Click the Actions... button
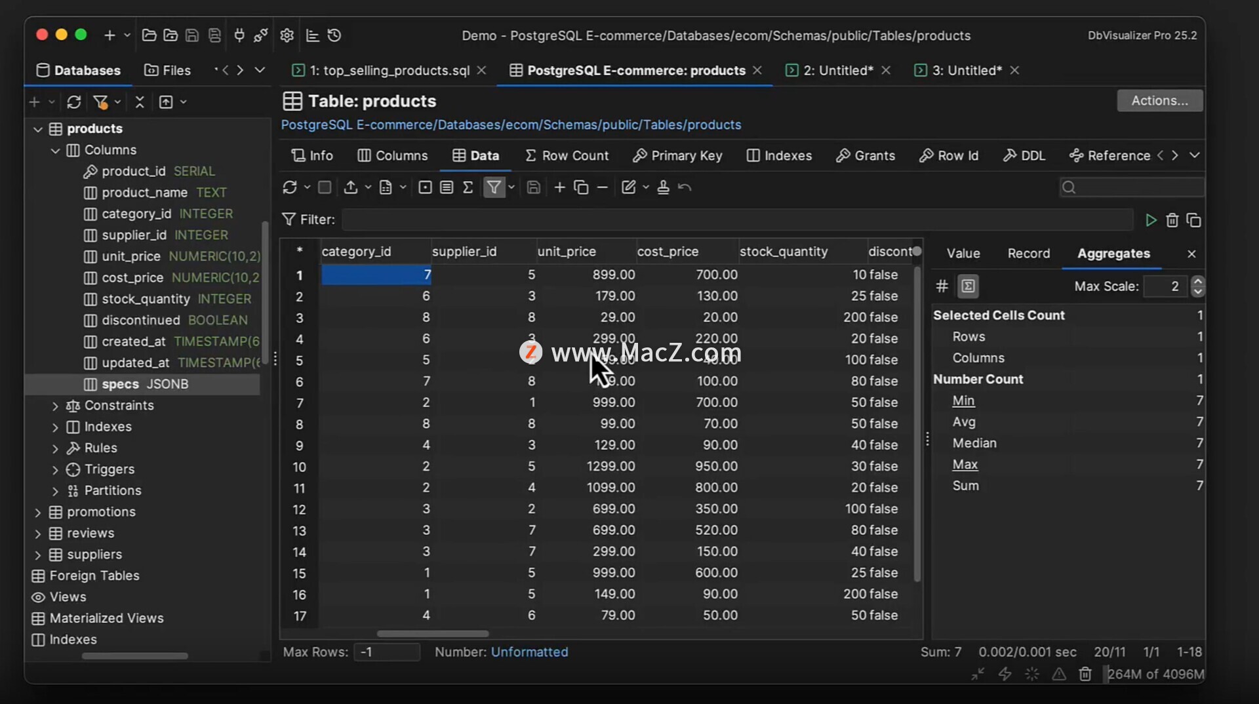This screenshot has height=704, width=1259. coord(1159,100)
